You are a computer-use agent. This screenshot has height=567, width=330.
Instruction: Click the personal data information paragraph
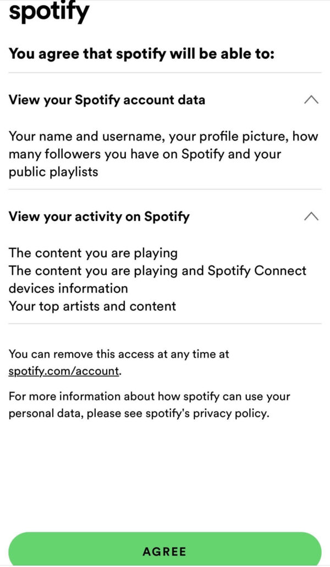click(x=148, y=404)
